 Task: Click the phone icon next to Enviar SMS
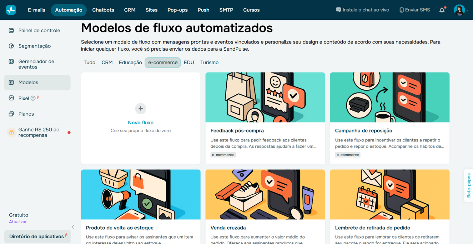click(x=401, y=10)
